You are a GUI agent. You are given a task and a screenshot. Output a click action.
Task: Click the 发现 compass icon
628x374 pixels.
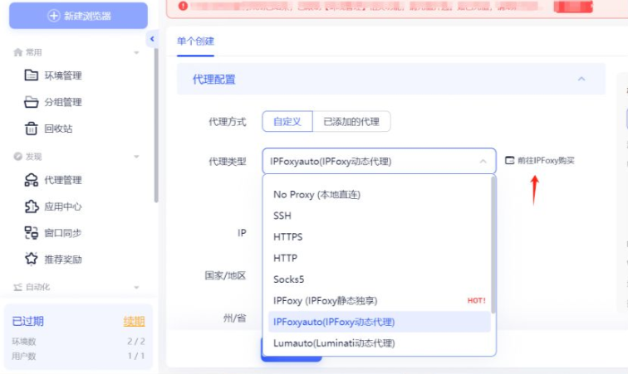click(17, 157)
